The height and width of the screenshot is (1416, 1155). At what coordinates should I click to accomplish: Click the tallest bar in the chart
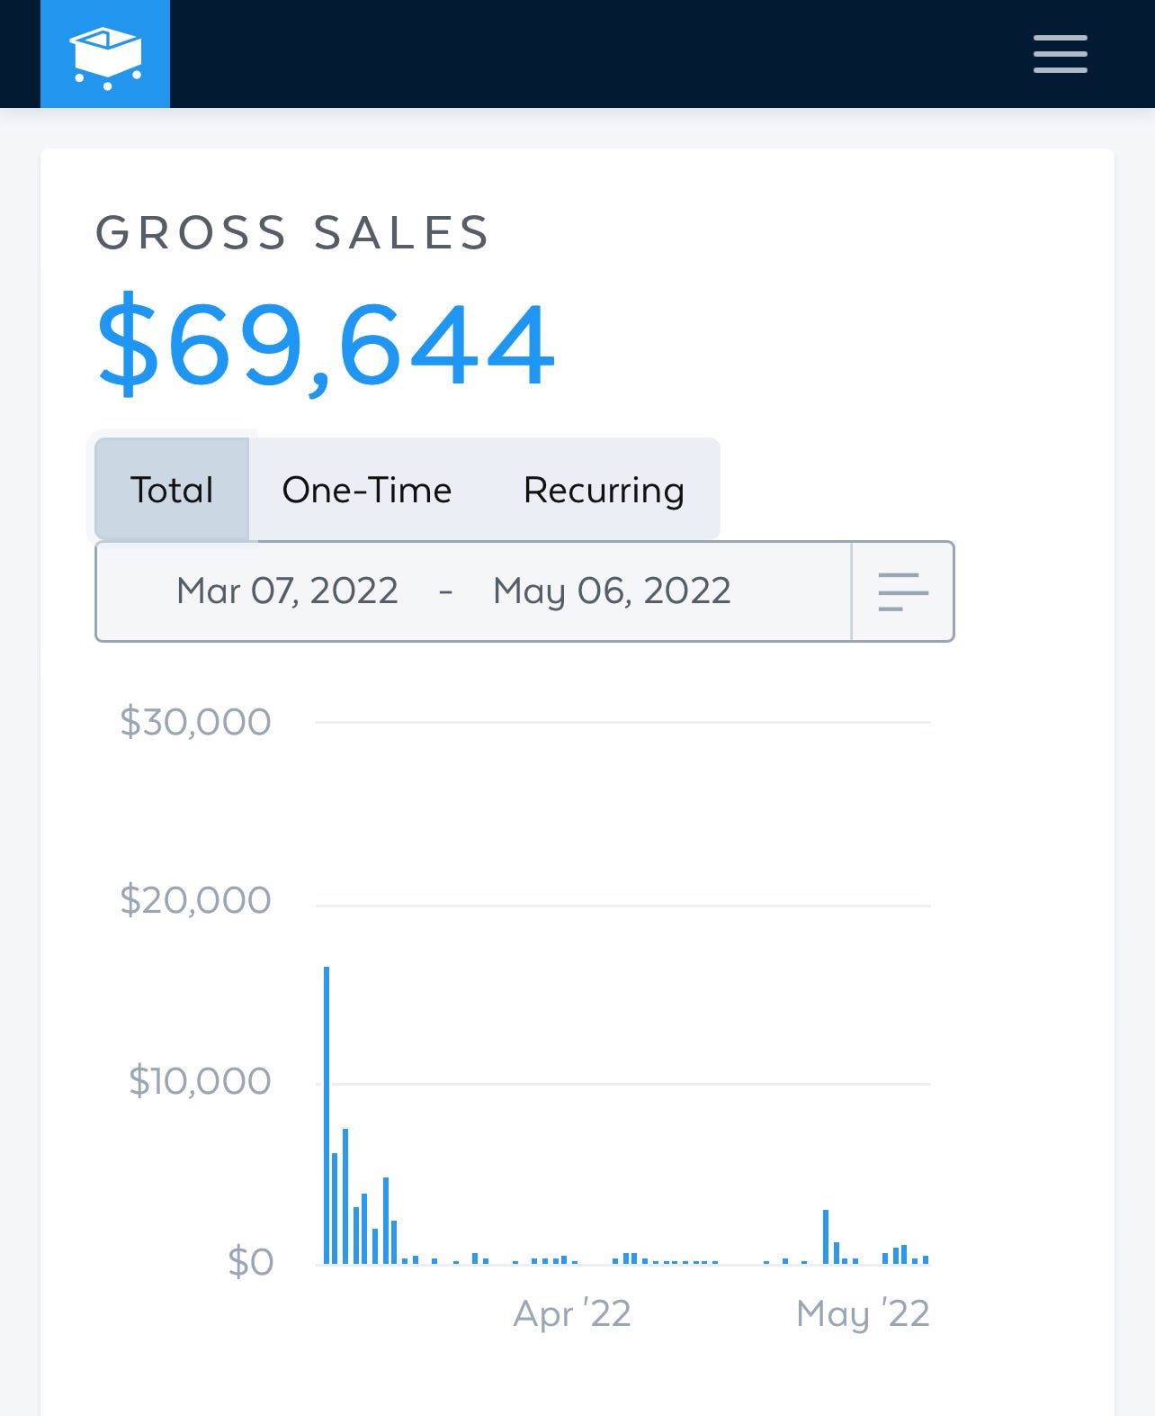327,1114
